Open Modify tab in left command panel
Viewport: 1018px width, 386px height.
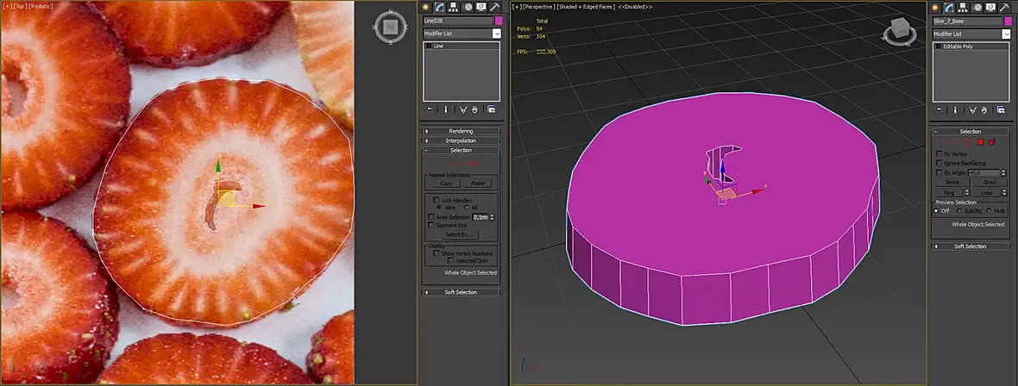pyautogui.click(x=439, y=7)
